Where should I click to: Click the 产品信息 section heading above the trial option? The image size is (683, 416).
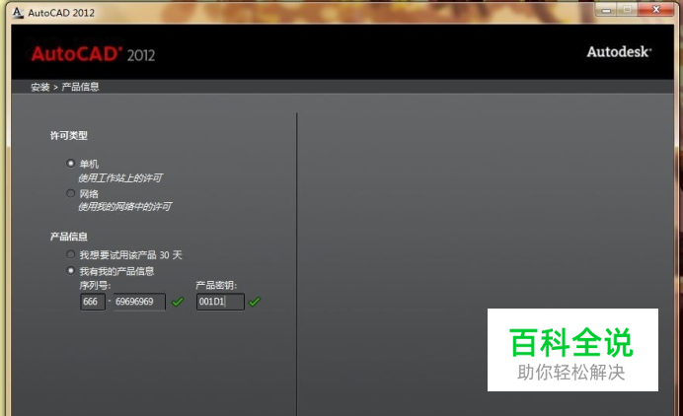click(69, 237)
